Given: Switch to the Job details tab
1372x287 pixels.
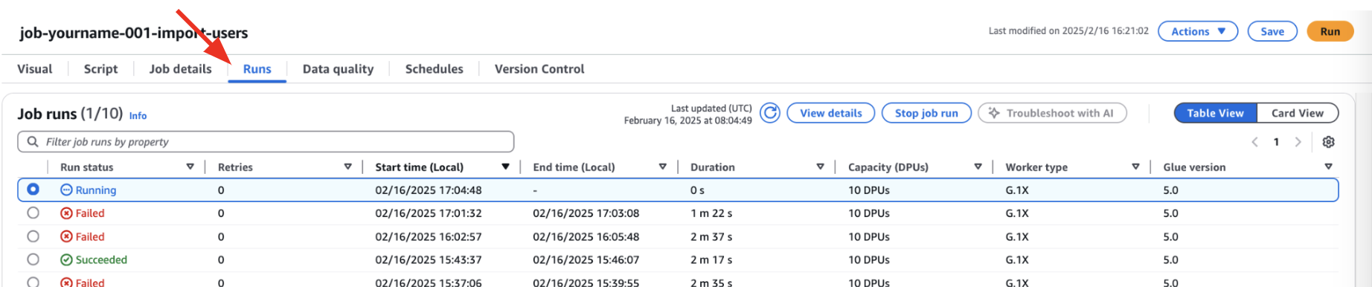Looking at the screenshot, I should pos(180,69).
